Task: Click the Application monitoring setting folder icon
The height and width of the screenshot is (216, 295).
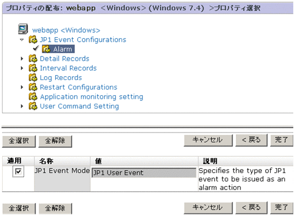Action: point(33,96)
